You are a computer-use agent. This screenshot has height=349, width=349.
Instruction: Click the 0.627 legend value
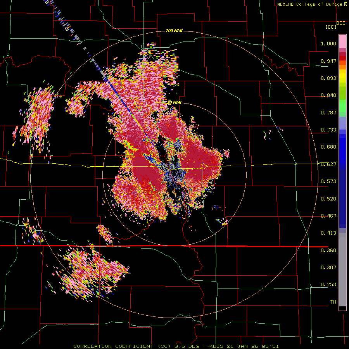(x=328, y=164)
